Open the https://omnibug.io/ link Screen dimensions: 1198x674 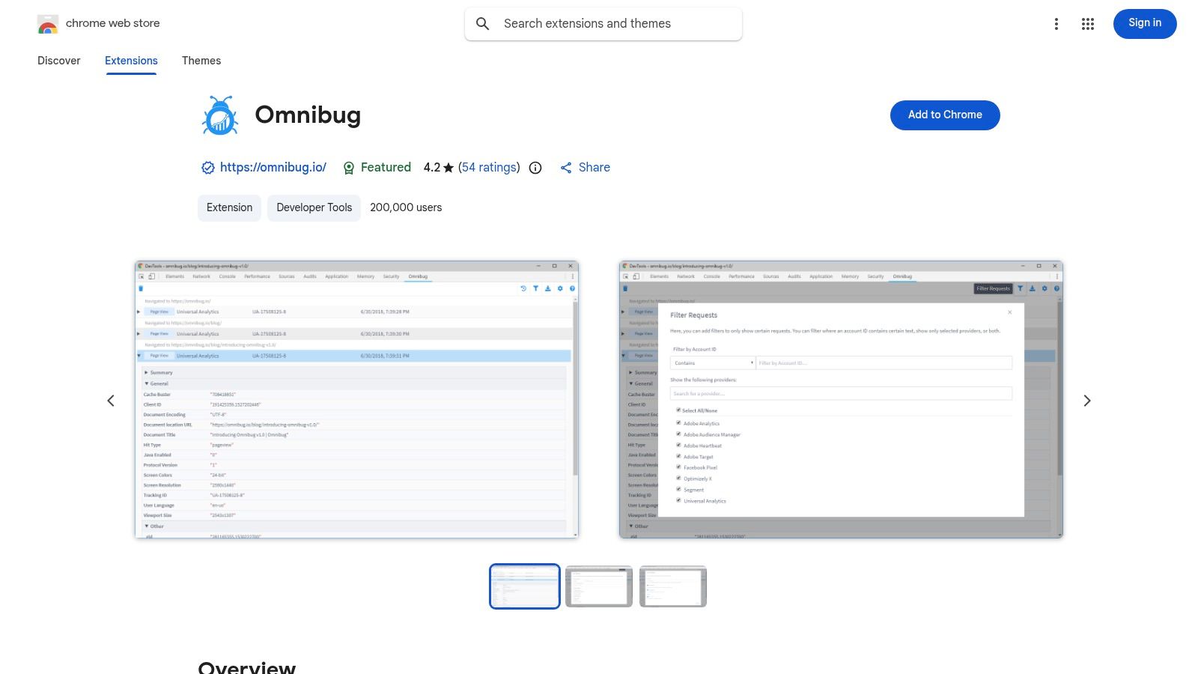coord(273,168)
